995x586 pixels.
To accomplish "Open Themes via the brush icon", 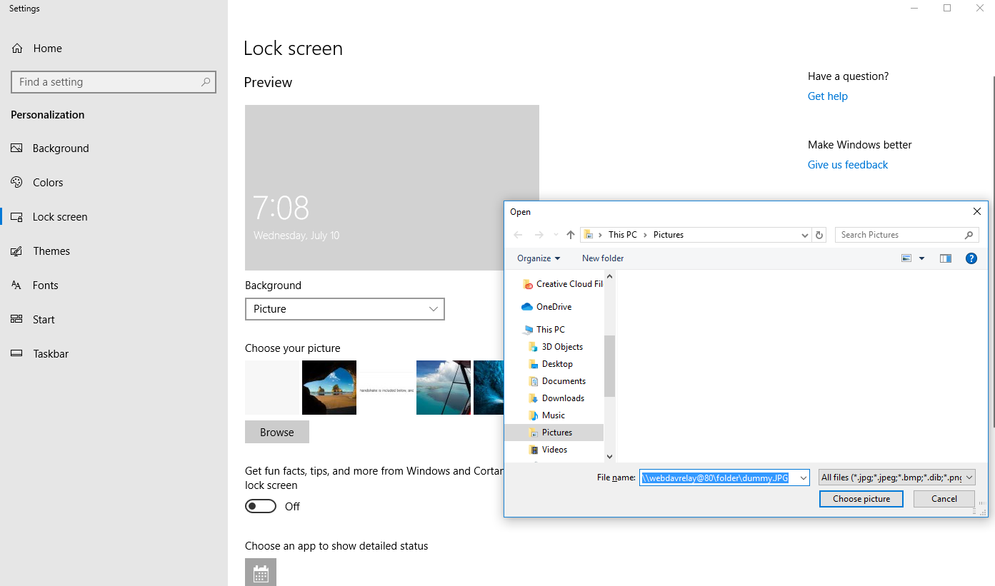I will (17, 251).
